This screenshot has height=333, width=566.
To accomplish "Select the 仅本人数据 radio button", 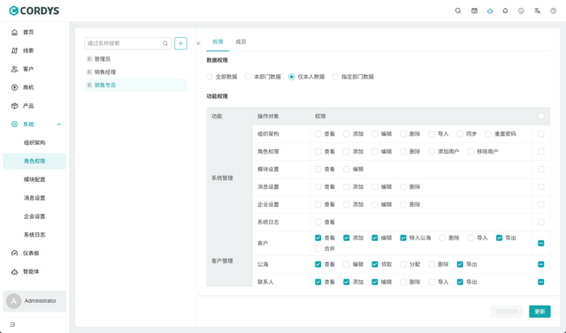I will 291,77.
